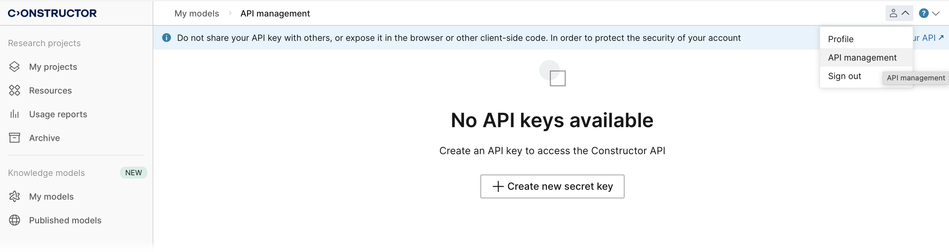Click the breadcrumb chevron separator
This screenshot has height=252, width=949.
pos(230,13)
